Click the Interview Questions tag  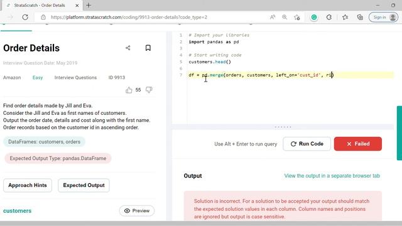tap(75, 77)
